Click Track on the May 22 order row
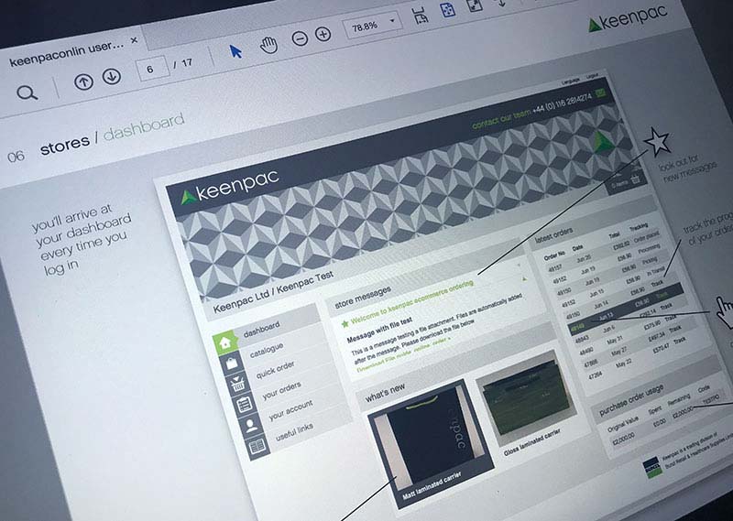This screenshot has height=521, width=733. pos(680,341)
